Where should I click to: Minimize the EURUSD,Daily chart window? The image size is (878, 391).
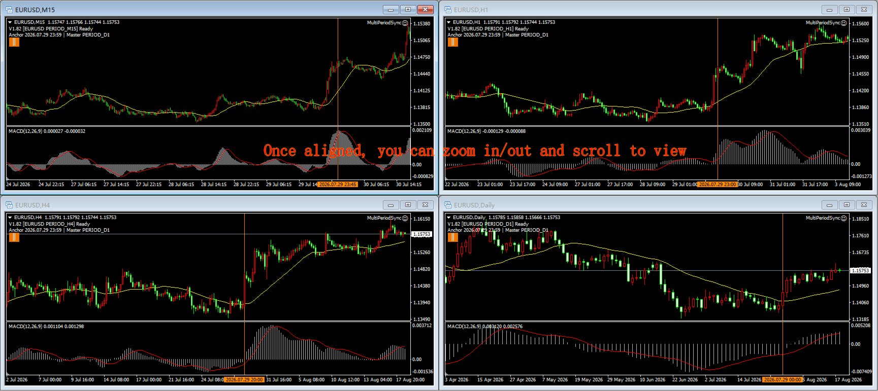830,205
